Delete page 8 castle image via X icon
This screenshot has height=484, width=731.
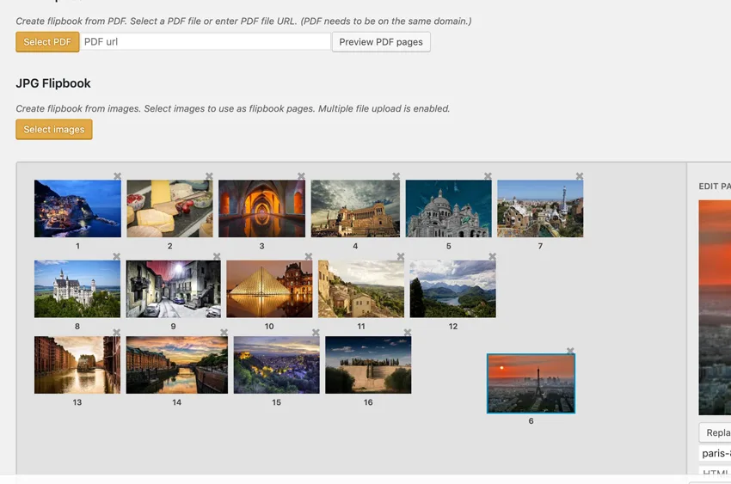pos(117,256)
